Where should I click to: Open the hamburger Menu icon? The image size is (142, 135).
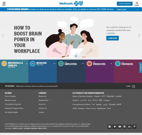[4, 4]
